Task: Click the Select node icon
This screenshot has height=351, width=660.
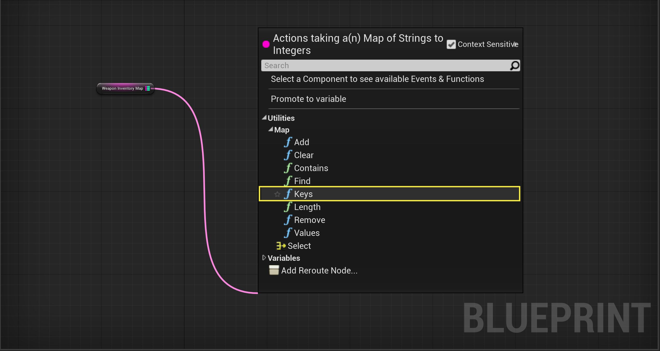Action: point(281,246)
